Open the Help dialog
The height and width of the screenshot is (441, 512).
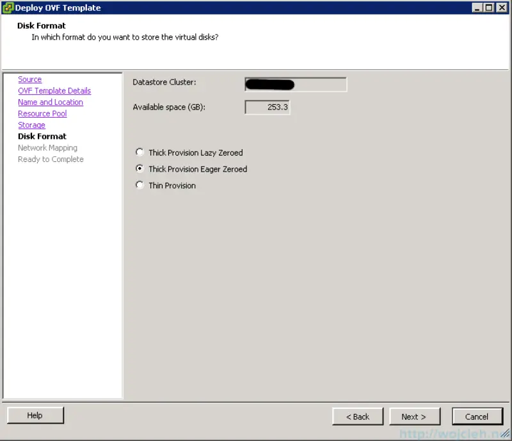pyautogui.click(x=35, y=415)
